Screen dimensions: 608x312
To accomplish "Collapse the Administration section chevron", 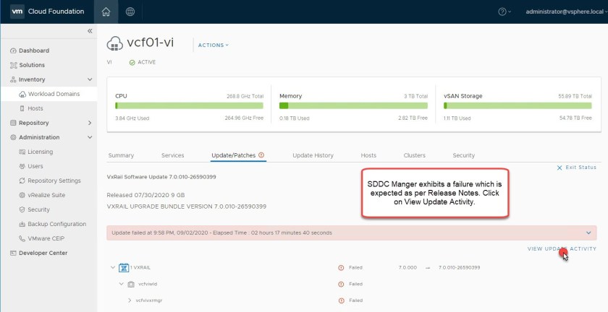I will [x=90, y=137].
